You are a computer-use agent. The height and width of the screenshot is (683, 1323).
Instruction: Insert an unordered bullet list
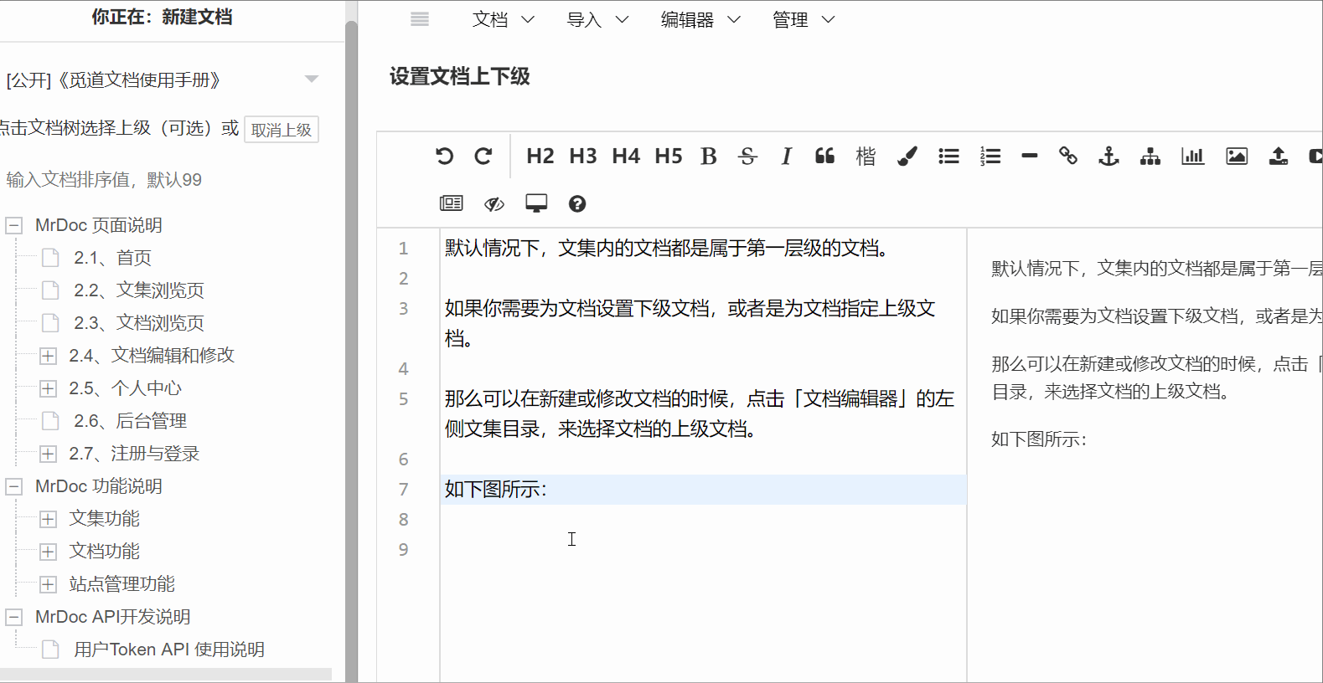(x=948, y=157)
